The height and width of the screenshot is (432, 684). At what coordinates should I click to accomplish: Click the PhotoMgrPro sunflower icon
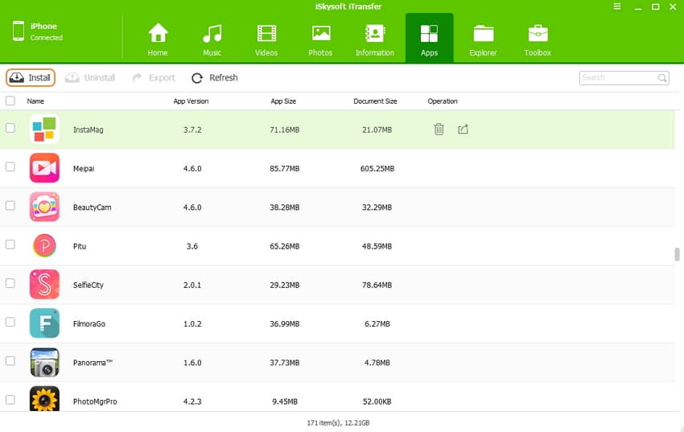click(x=44, y=398)
